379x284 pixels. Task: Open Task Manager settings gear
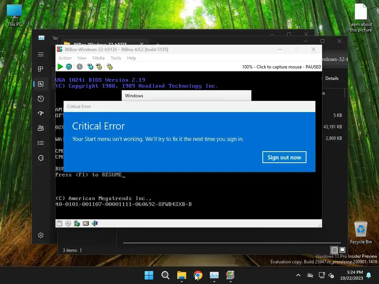[x=41, y=235]
